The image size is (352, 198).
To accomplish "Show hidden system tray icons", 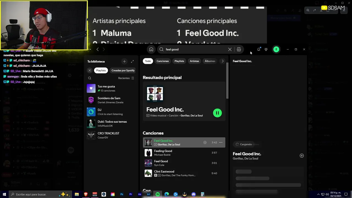I will [318, 194].
